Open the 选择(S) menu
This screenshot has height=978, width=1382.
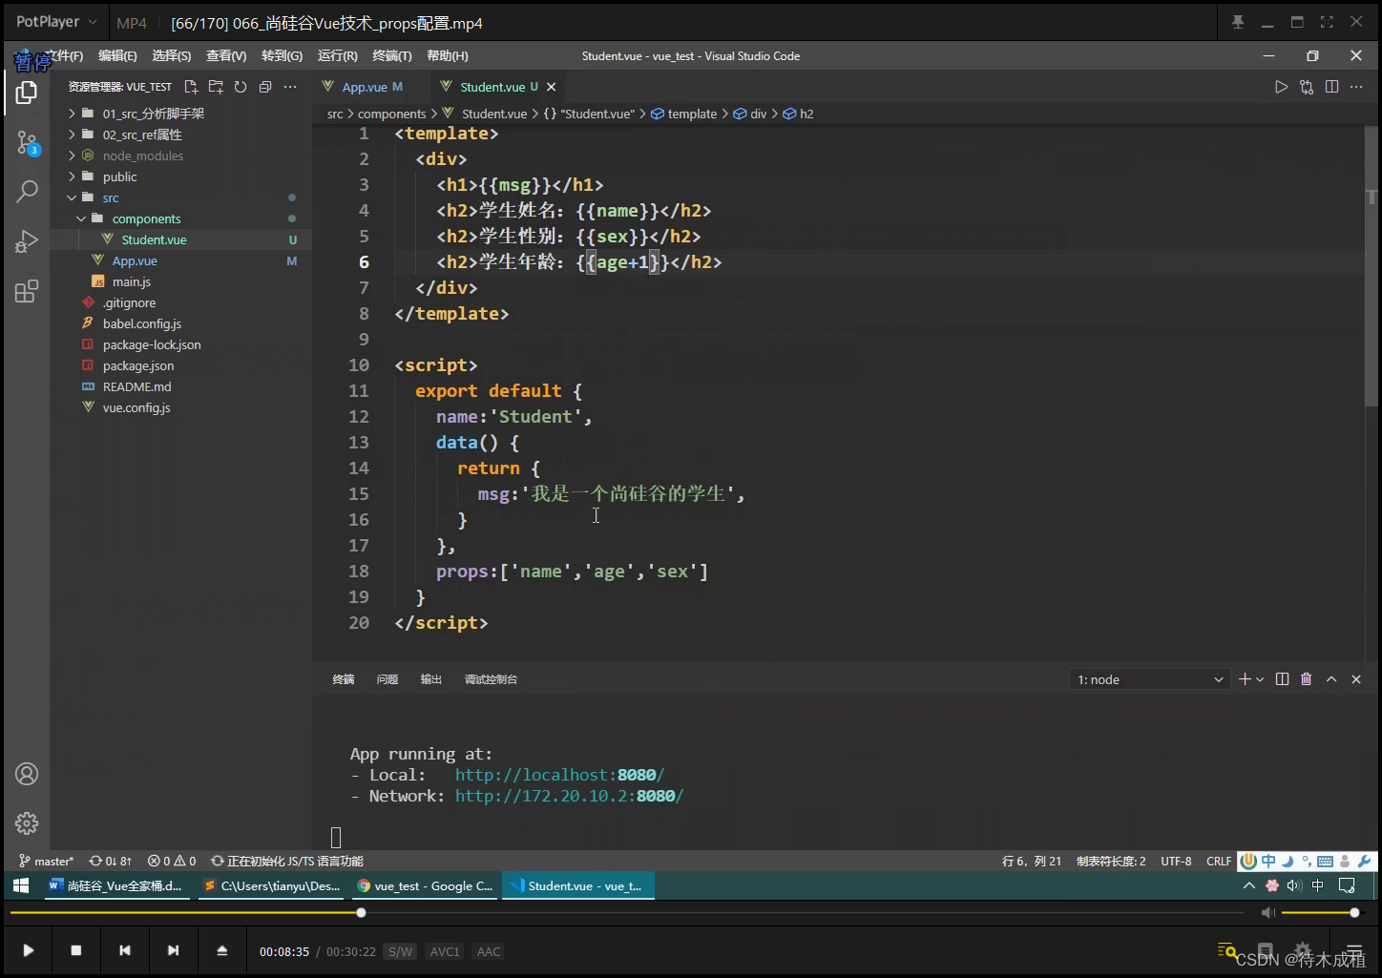coord(172,56)
